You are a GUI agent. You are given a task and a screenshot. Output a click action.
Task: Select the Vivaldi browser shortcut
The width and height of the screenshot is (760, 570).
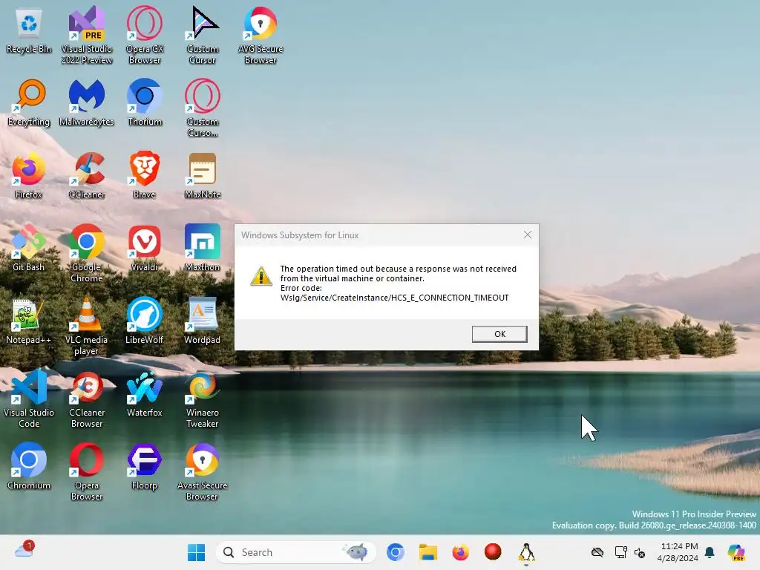coord(145,248)
